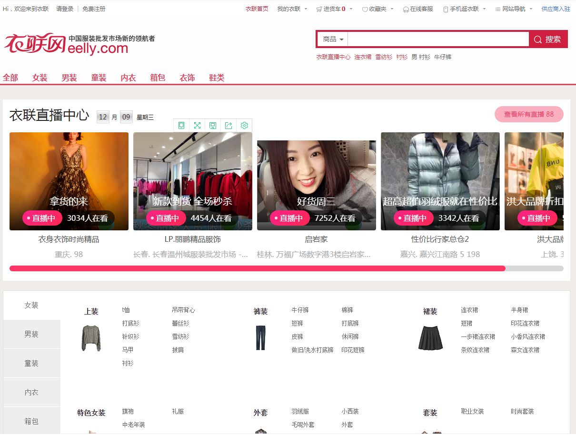The width and height of the screenshot is (576, 435).
Task: Click 衣联首页 home link
Action: click(x=257, y=9)
